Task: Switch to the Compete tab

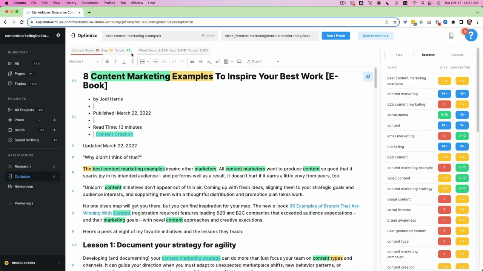Action: [x=457, y=55]
